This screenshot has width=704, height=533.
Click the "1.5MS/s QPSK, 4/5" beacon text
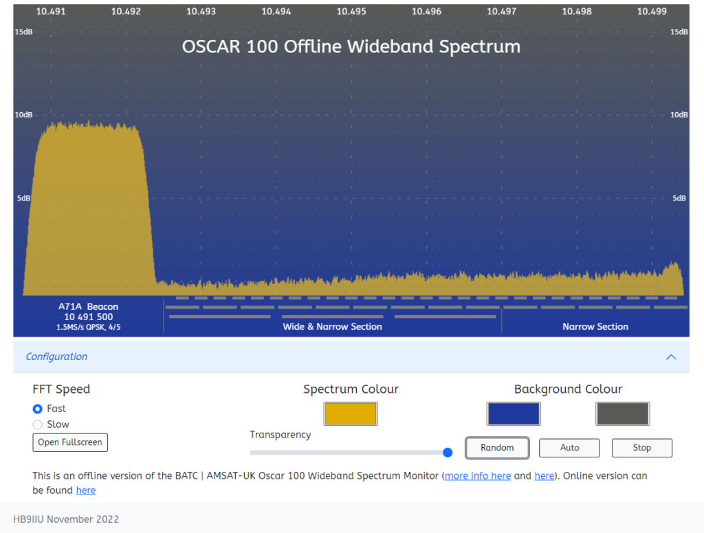click(89, 327)
